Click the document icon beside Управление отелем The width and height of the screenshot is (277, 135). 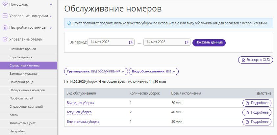coord(5,39)
